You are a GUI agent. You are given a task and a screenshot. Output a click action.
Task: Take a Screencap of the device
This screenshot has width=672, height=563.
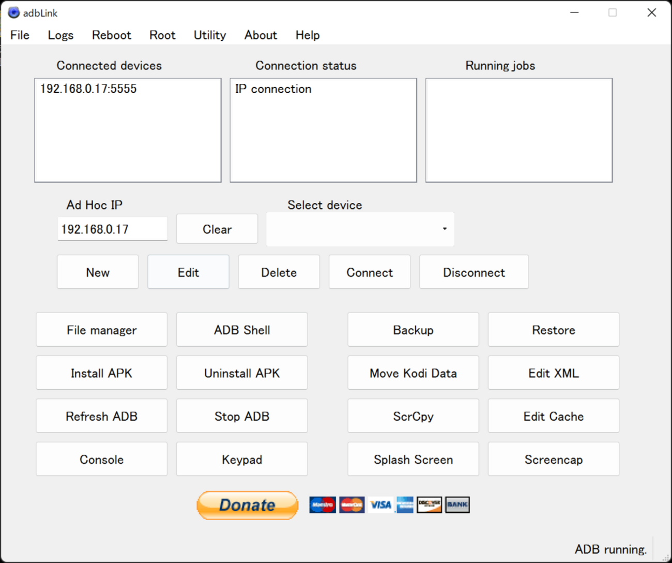553,460
